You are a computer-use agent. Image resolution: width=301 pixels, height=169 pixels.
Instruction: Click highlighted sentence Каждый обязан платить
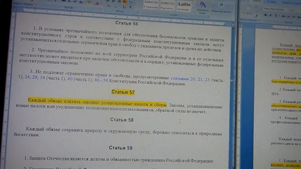click(97, 102)
